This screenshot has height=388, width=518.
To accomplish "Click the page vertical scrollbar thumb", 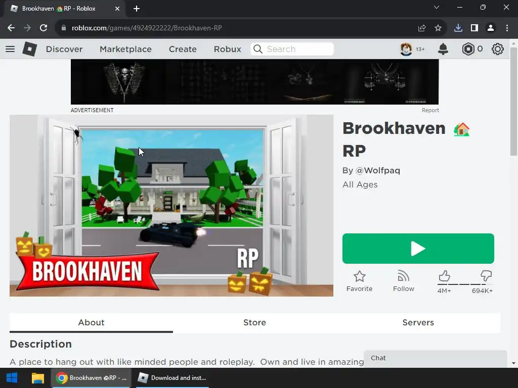I will click(513, 101).
